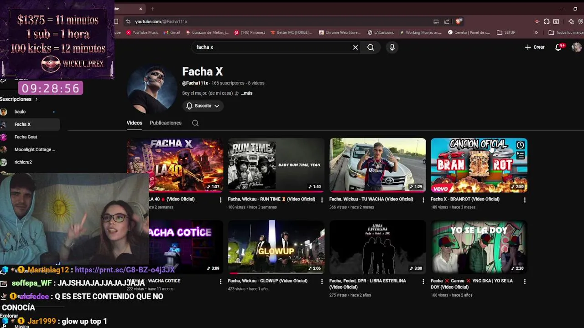The width and height of the screenshot is (584, 328).
Task: Open options for GLOWUP video
Action: [x=322, y=282]
